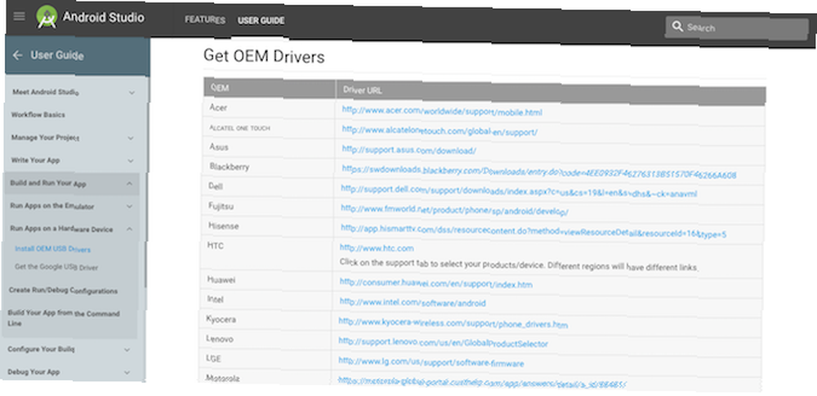Image resolution: width=817 pixels, height=396 pixels.
Task: Open the Blackberry swdownloads link
Action: pyautogui.click(x=538, y=172)
